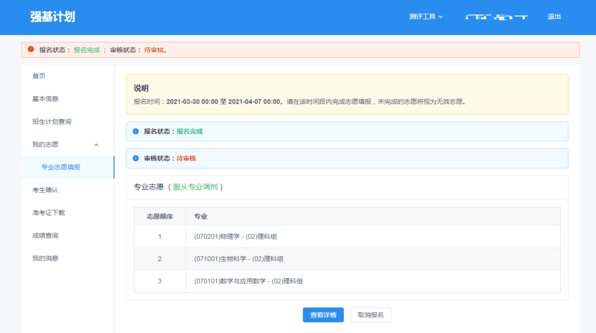Viewport: 596px width, 333px height.
Task: Select 专业志愿填报 submenu item
Action: click(61, 167)
